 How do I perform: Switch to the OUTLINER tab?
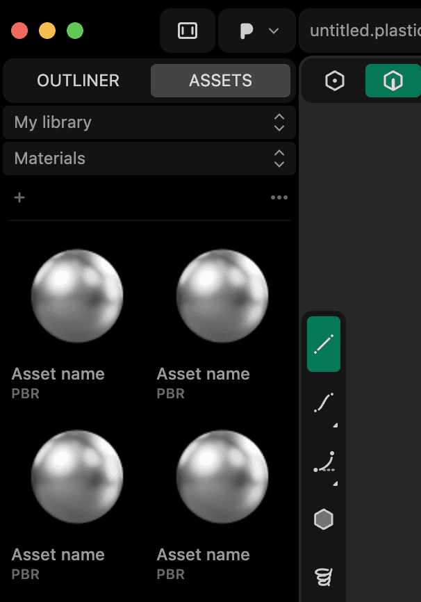(x=78, y=81)
